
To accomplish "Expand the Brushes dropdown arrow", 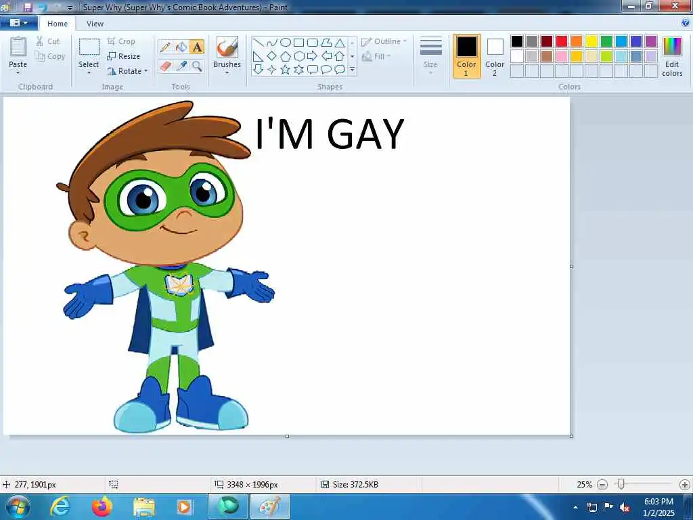I will (x=227, y=73).
